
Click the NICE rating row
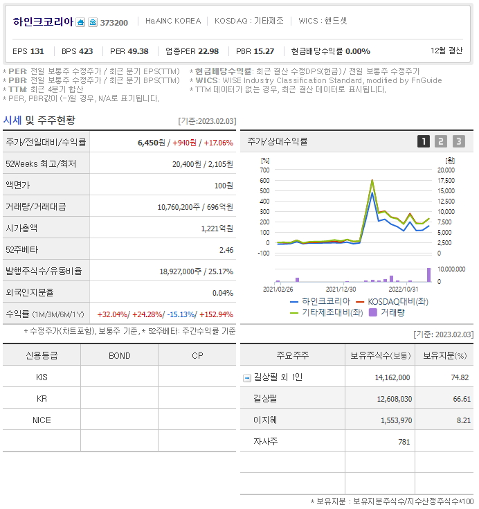[120, 420]
